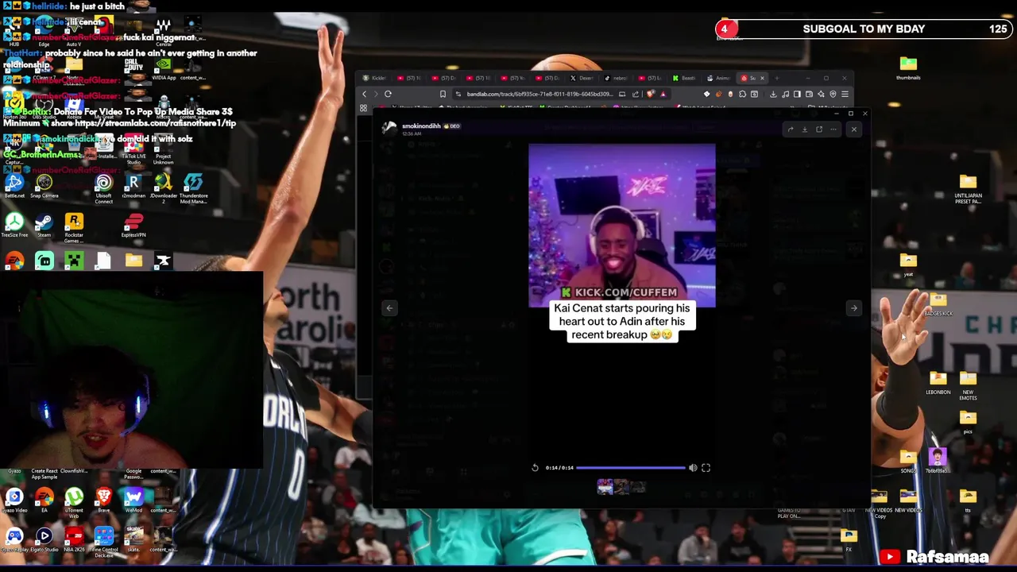
Task: Replay the video in the viewer
Action: 535,468
